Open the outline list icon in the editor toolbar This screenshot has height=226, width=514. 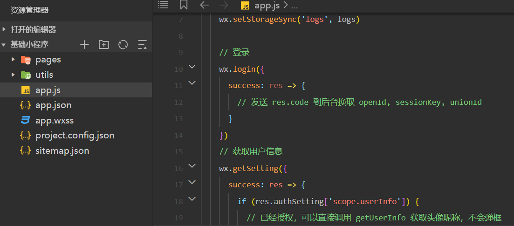(163, 5)
